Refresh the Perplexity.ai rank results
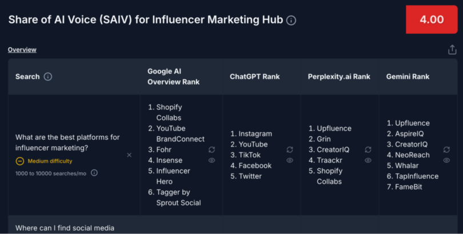 pyautogui.click(x=367, y=150)
